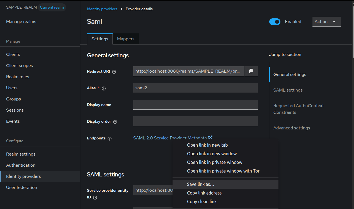Copy the Redirect URI to clipboard

(x=251, y=71)
